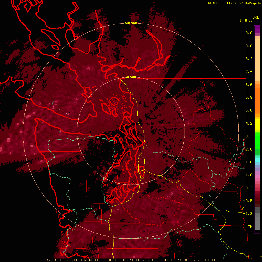This screenshot has height=262, width=262.
Task: Click the DKD units label above the legend
Action: [256, 17]
